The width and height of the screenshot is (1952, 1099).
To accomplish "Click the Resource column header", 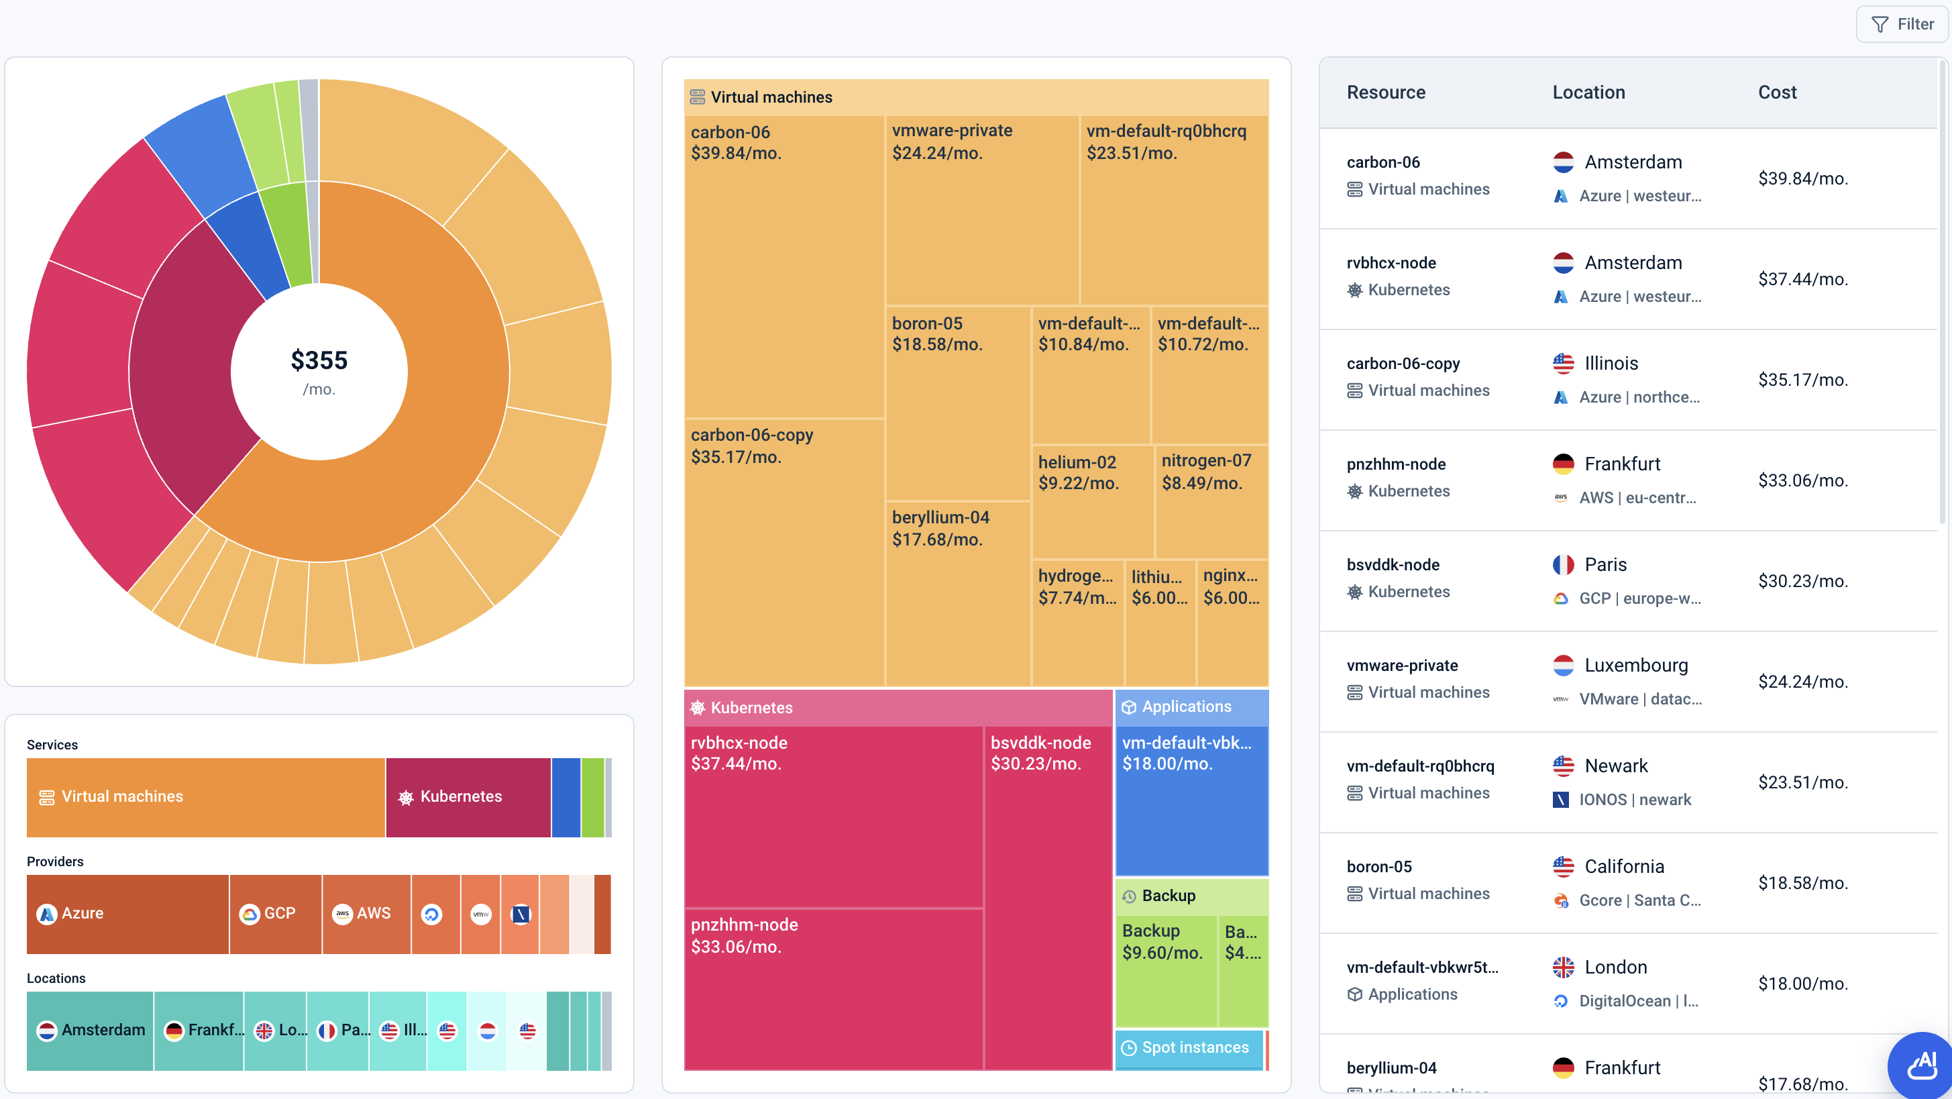I will 1386,93.
